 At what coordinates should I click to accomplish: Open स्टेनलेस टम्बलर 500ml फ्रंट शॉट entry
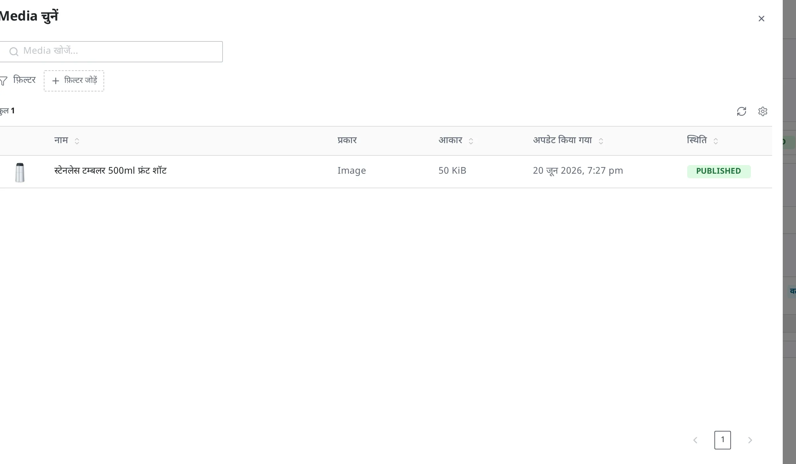[x=110, y=171]
